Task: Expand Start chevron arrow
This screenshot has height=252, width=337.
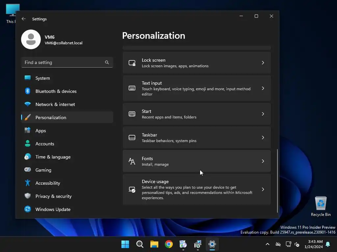Action: [x=263, y=114]
